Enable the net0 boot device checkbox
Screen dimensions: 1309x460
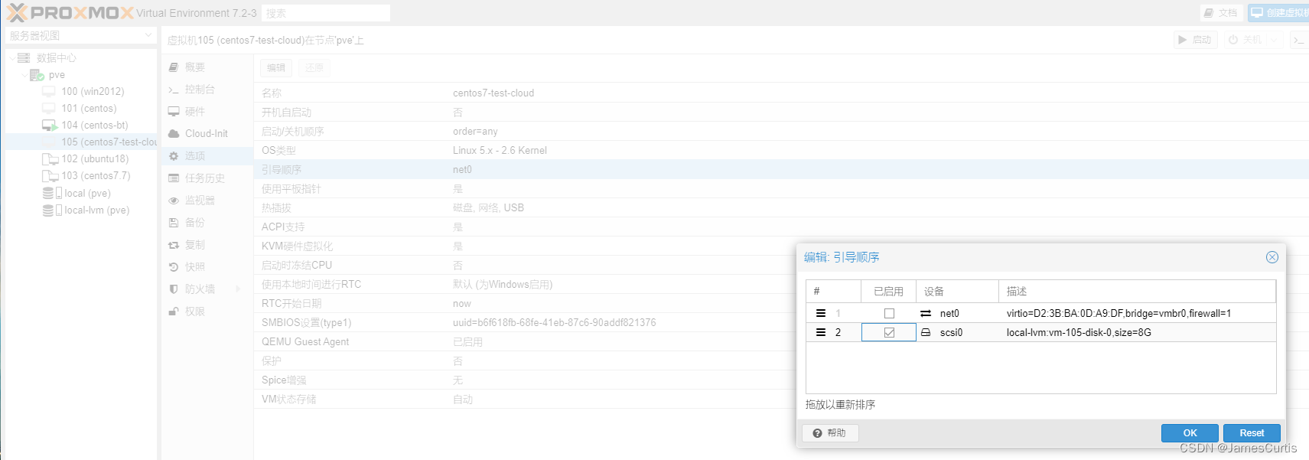coord(889,314)
